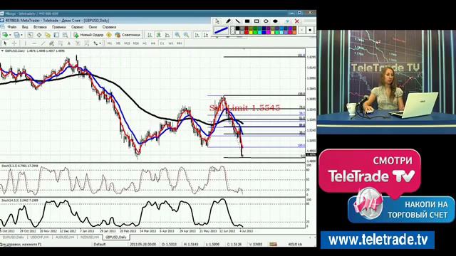Open the EURUSD,Daily chart tab

click(x=13, y=237)
